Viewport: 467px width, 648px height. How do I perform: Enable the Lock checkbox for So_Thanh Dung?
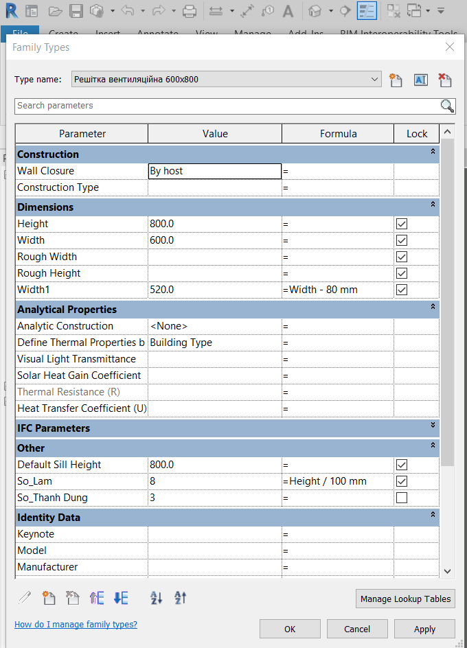(x=402, y=498)
